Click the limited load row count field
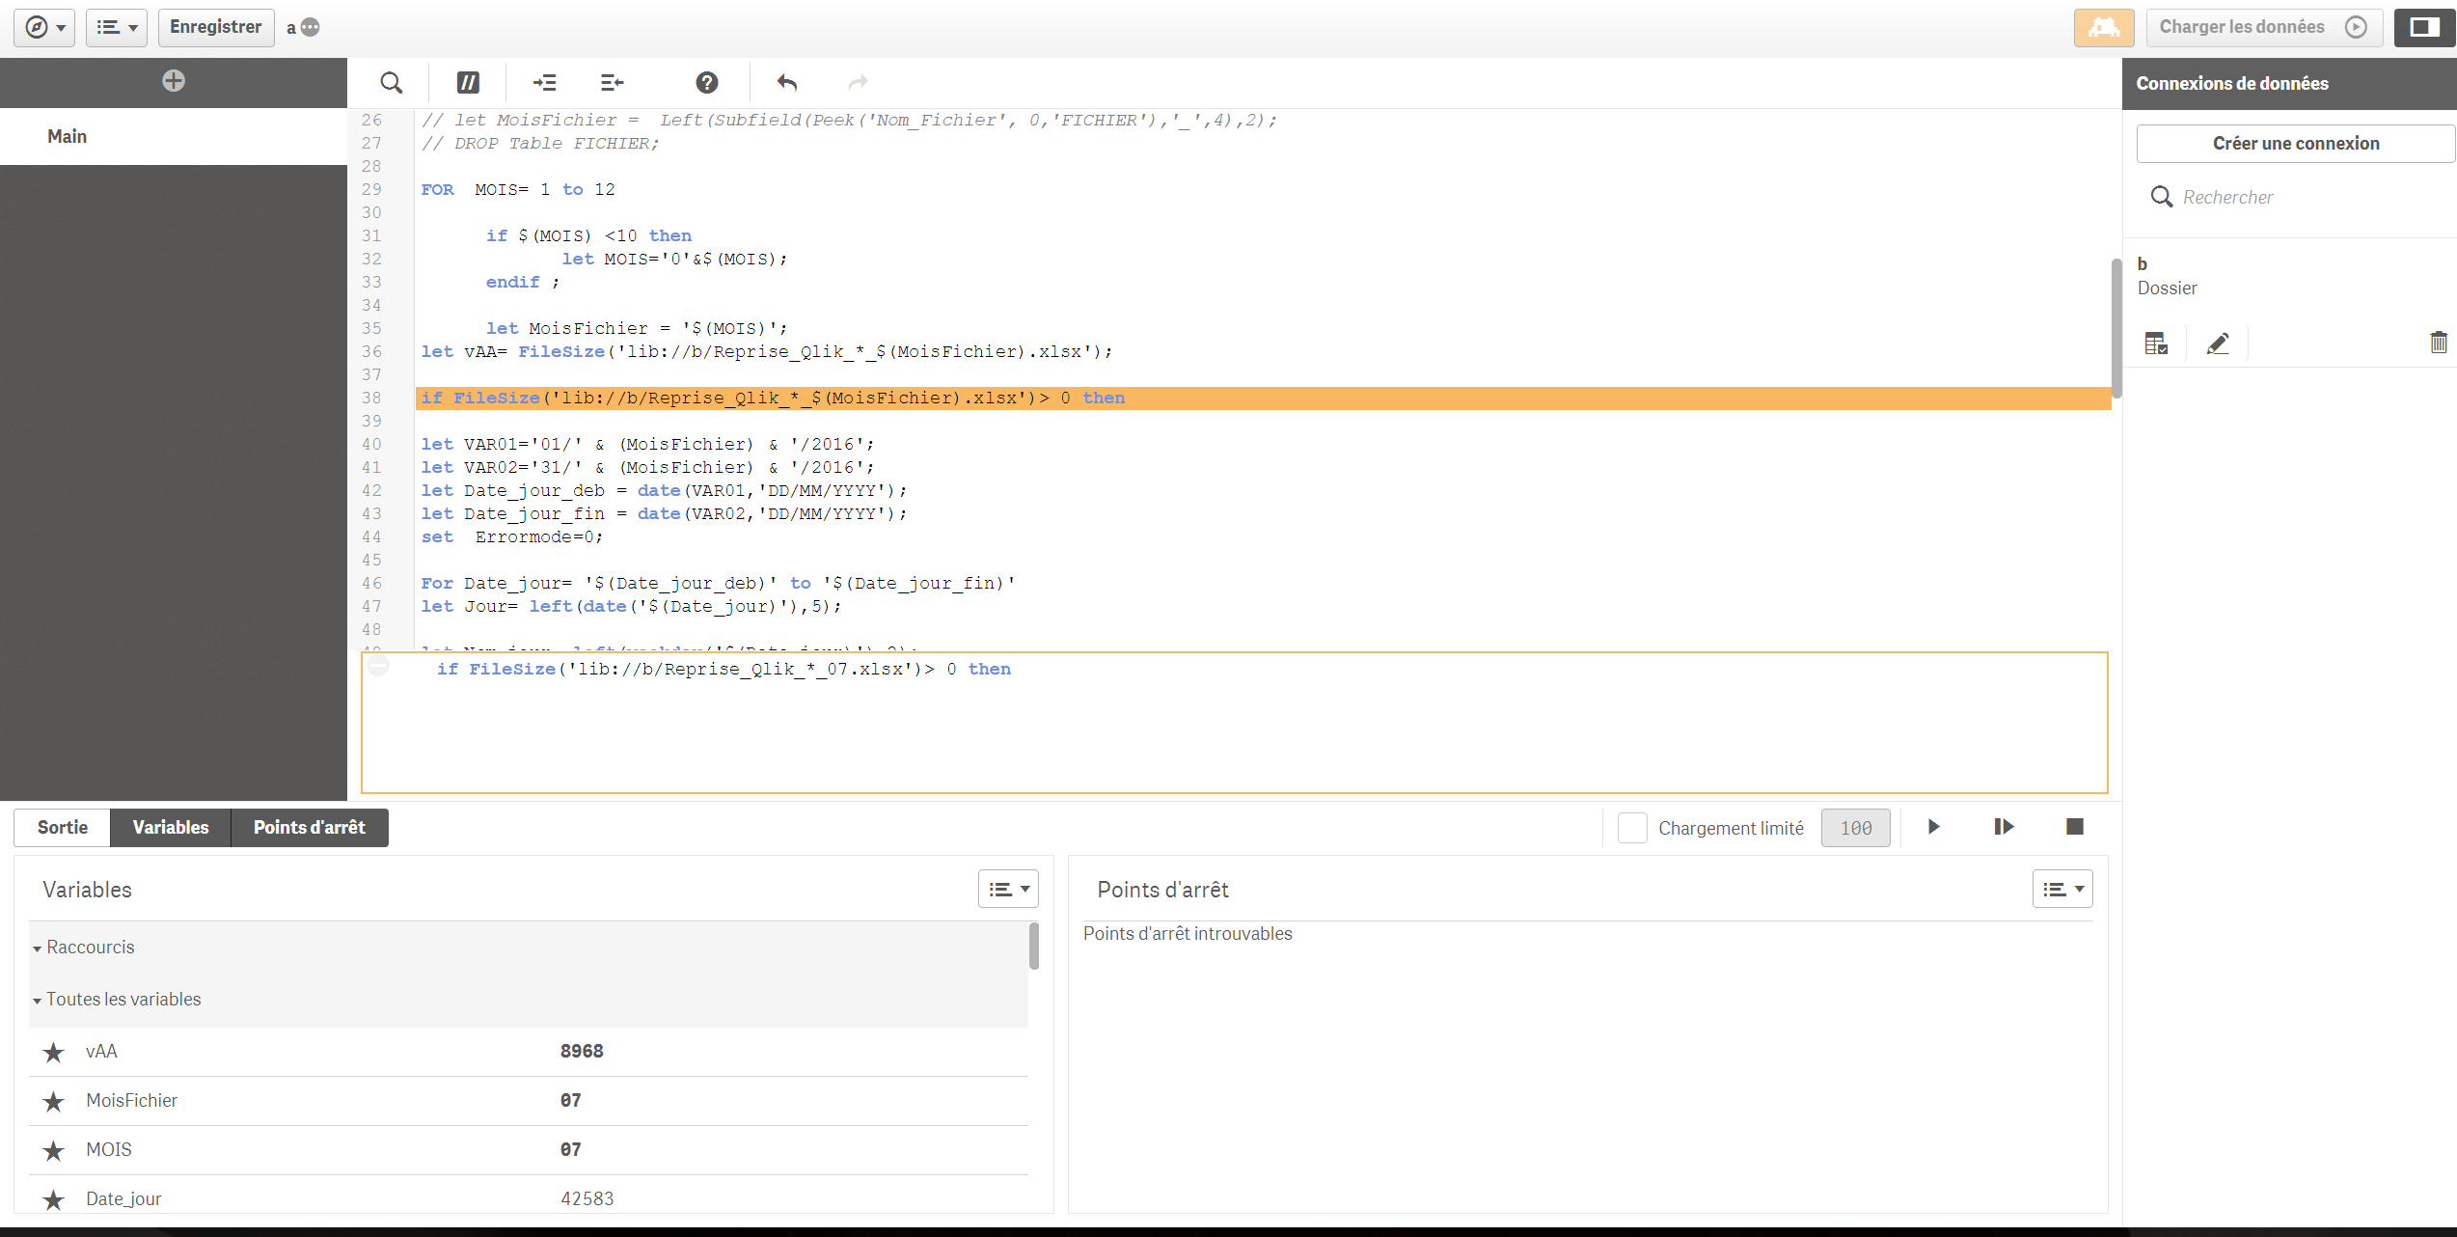Viewport: 2457px width, 1237px height. coord(1856,828)
